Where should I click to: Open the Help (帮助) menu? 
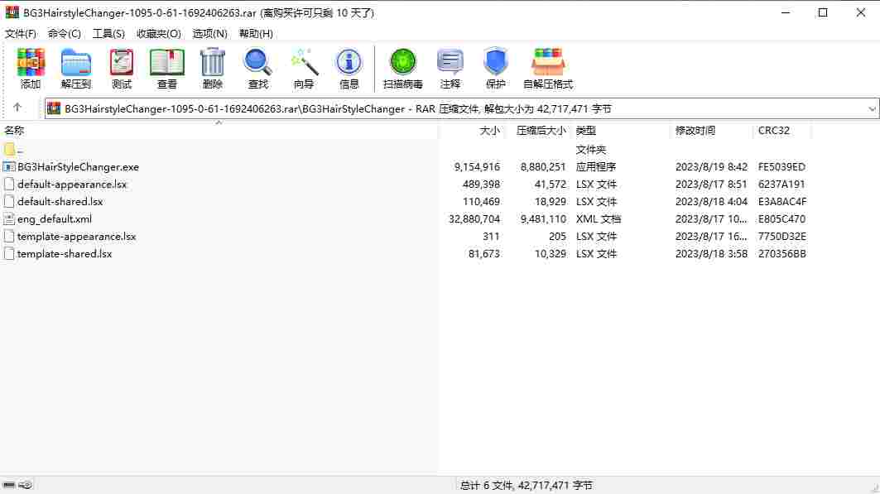pos(256,34)
